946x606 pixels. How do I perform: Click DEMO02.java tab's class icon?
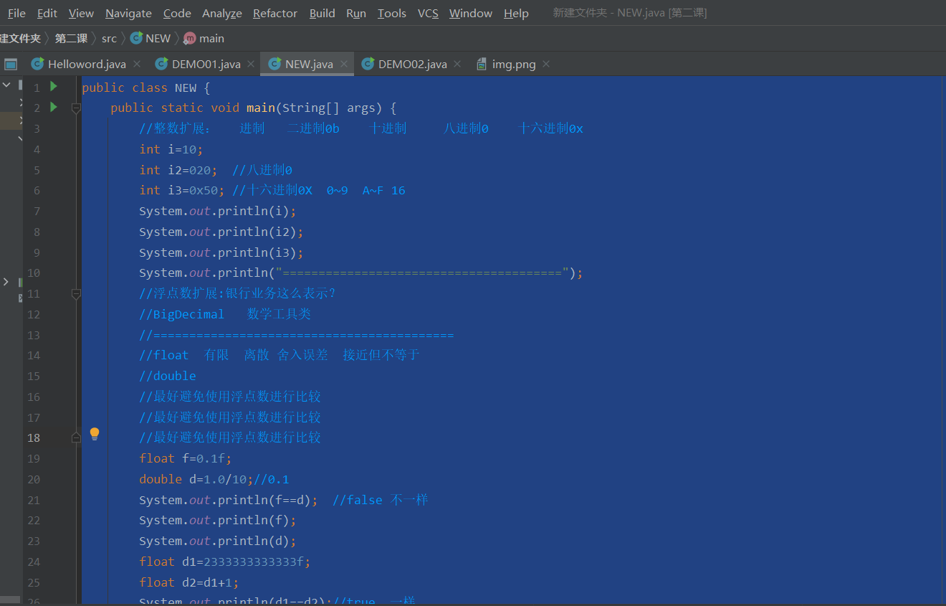coord(368,64)
